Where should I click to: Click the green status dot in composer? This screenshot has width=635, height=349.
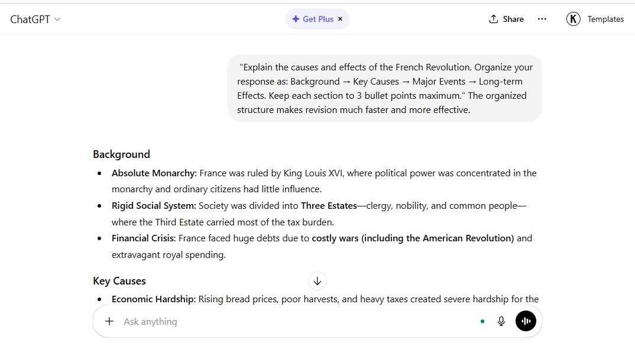pyautogui.click(x=482, y=321)
